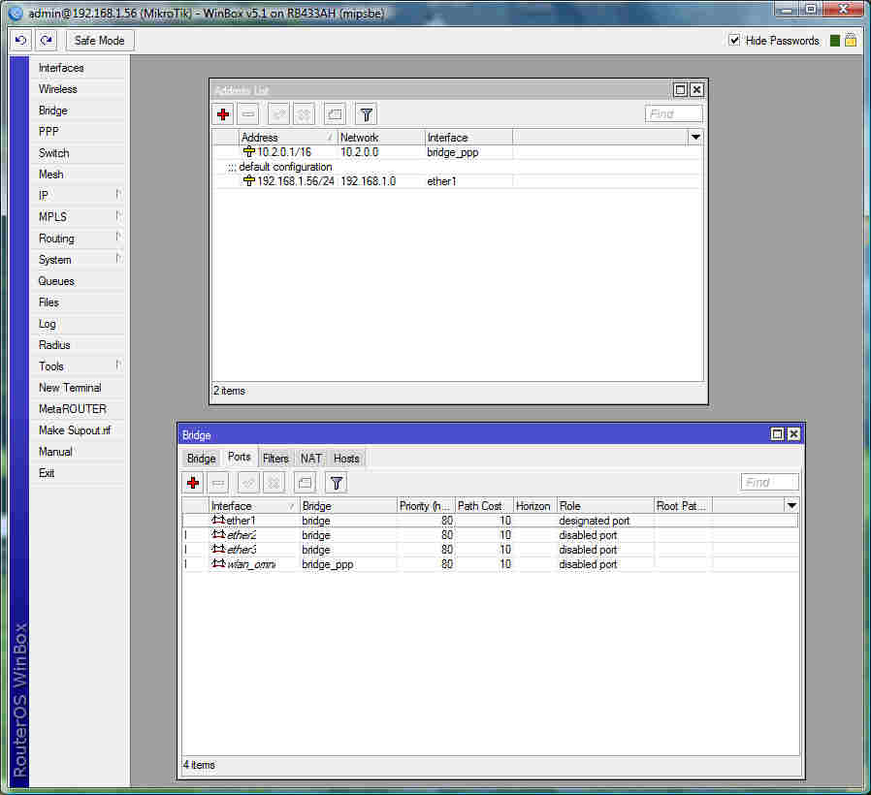The height and width of the screenshot is (795, 871).
Task: Open Bridge ports column dropdown arrow
Action: pos(791,506)
